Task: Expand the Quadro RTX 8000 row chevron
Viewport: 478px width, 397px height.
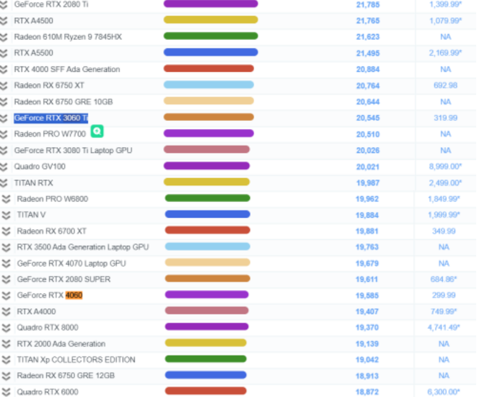Action: (6, 328)
